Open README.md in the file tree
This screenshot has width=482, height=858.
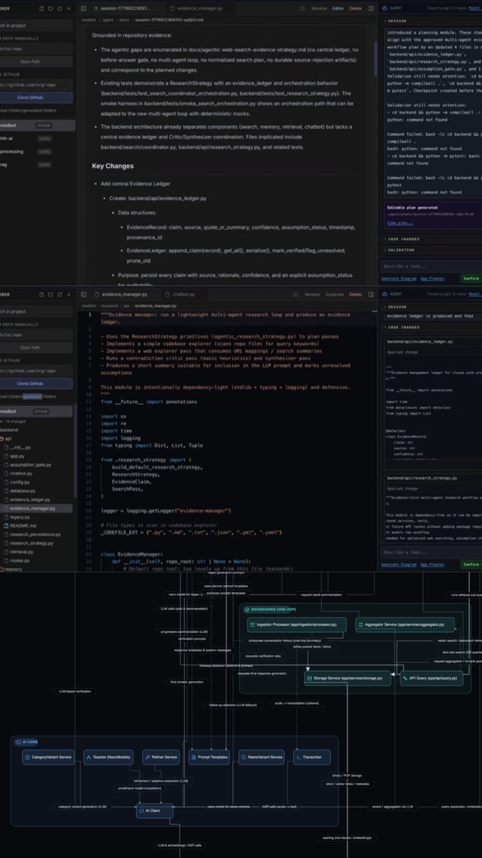[x=23, y=525]
